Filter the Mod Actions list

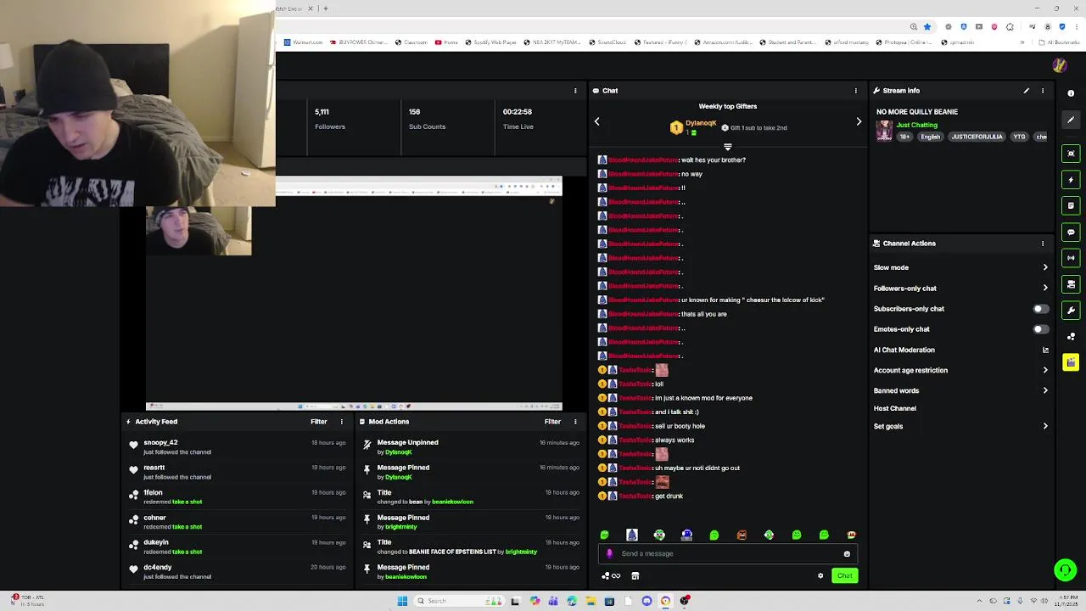552,422
